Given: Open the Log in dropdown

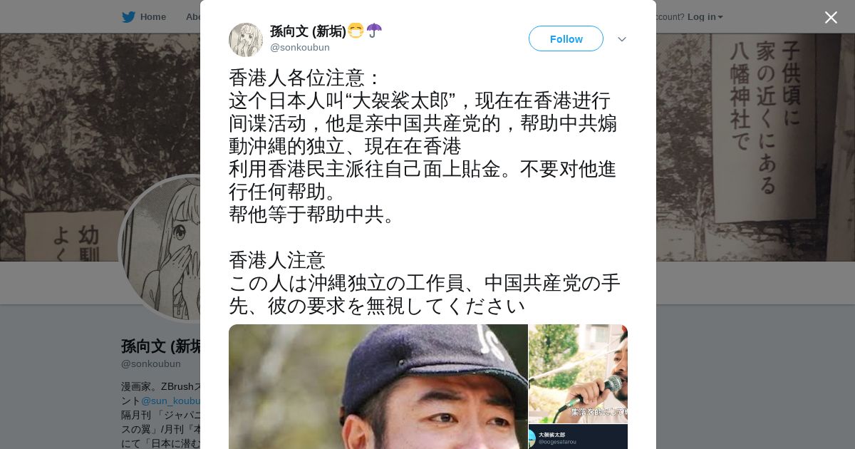Looking at the screenshot, I should tap(705, 16).
